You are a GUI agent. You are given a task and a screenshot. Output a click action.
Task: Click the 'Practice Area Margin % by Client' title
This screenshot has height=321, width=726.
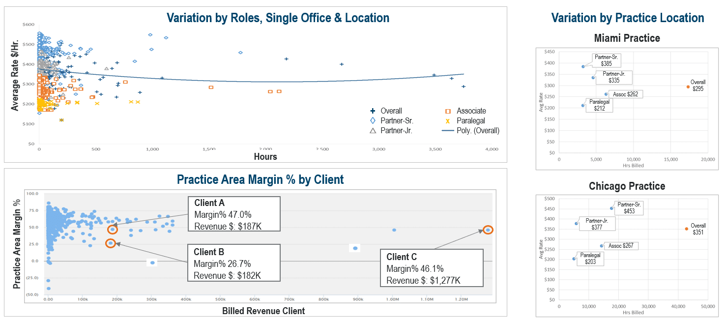pyautogui.click(x=260, y=179)
